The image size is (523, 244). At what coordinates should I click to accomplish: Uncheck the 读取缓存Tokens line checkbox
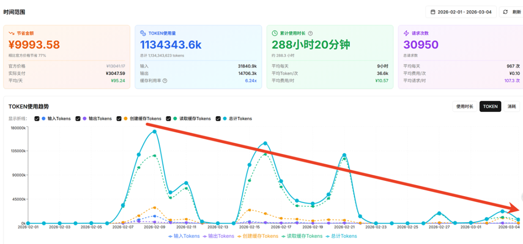point(169,119)
